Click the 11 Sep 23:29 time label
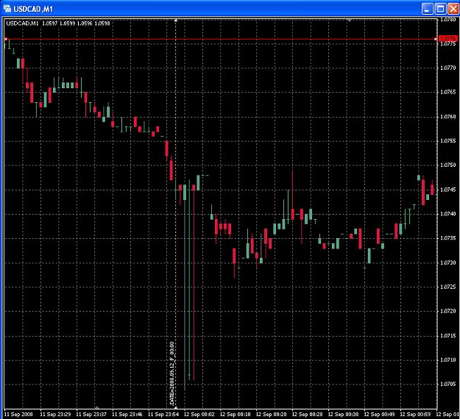460x419 pixels. (x=55, y=415)
